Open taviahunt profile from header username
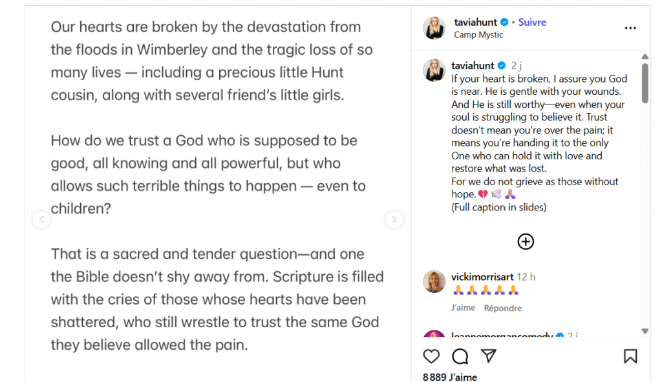Viewport: 662px width, 382px height. [x=476, y=22]
